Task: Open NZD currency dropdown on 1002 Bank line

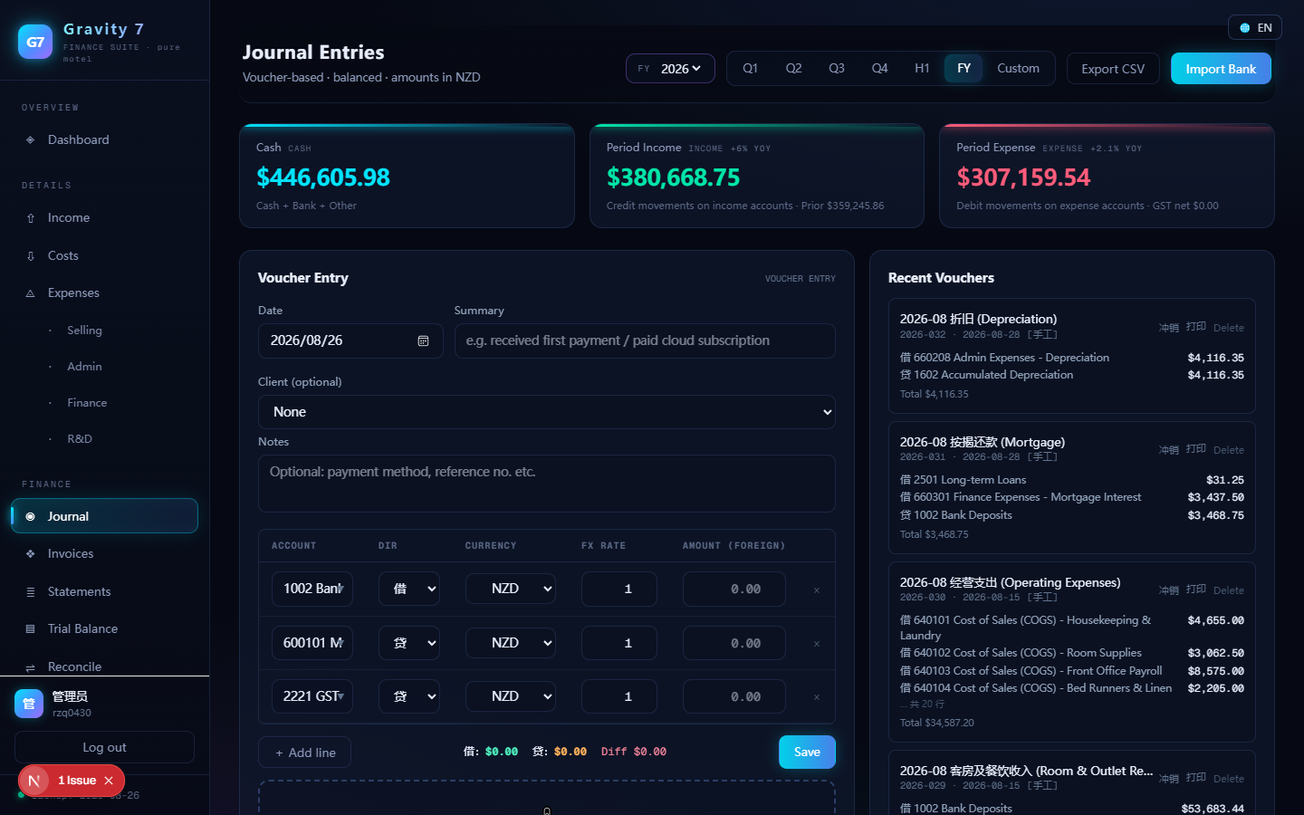Action: 513,589
